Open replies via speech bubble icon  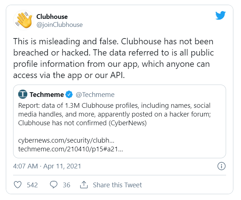54,185
